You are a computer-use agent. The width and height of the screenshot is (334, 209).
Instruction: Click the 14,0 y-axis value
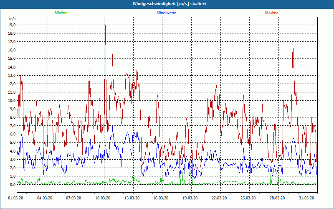(12, 67)
